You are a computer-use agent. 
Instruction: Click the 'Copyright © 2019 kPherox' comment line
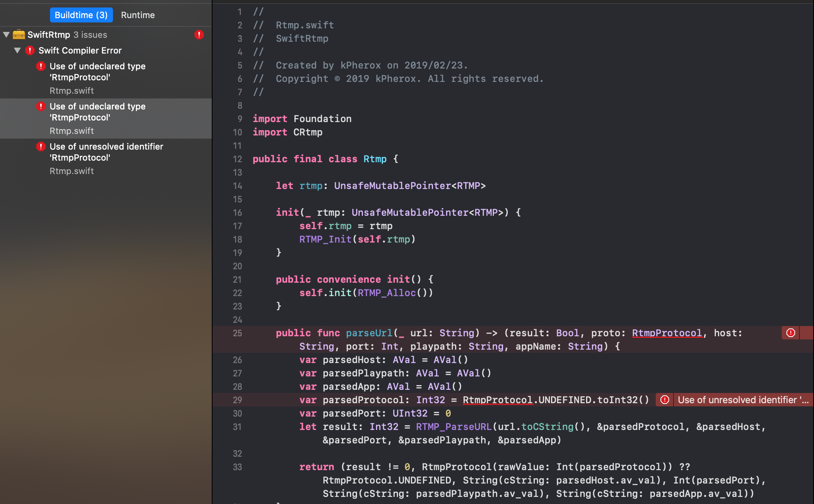pyautogui.click(x=398, y=79)
